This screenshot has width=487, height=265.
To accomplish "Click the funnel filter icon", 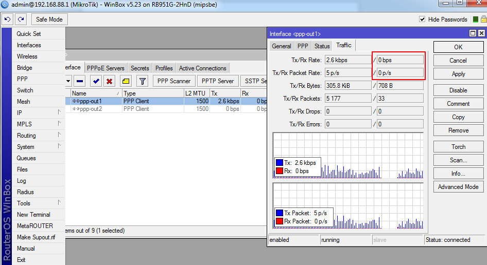I will (142, 81).
